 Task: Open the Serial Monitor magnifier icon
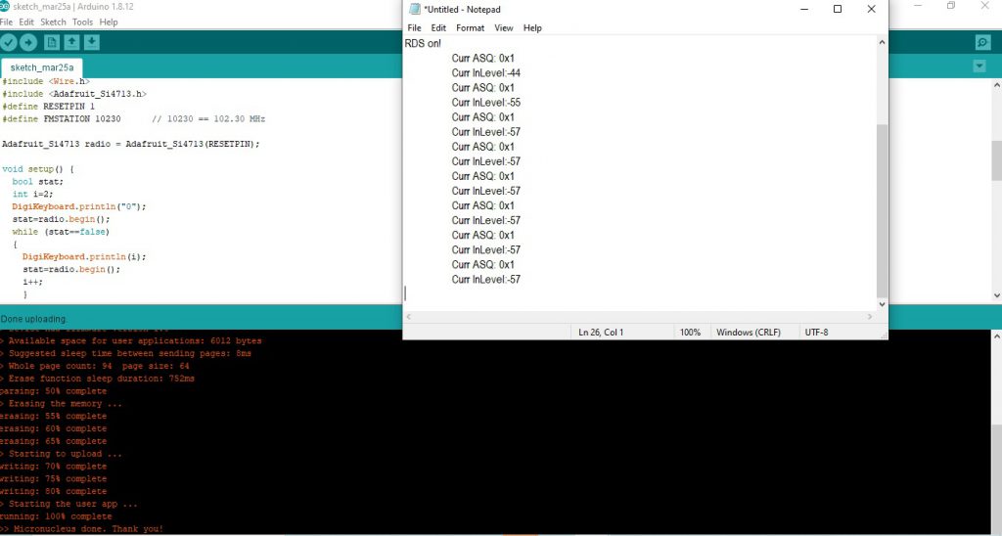click(x=982, y=42)
